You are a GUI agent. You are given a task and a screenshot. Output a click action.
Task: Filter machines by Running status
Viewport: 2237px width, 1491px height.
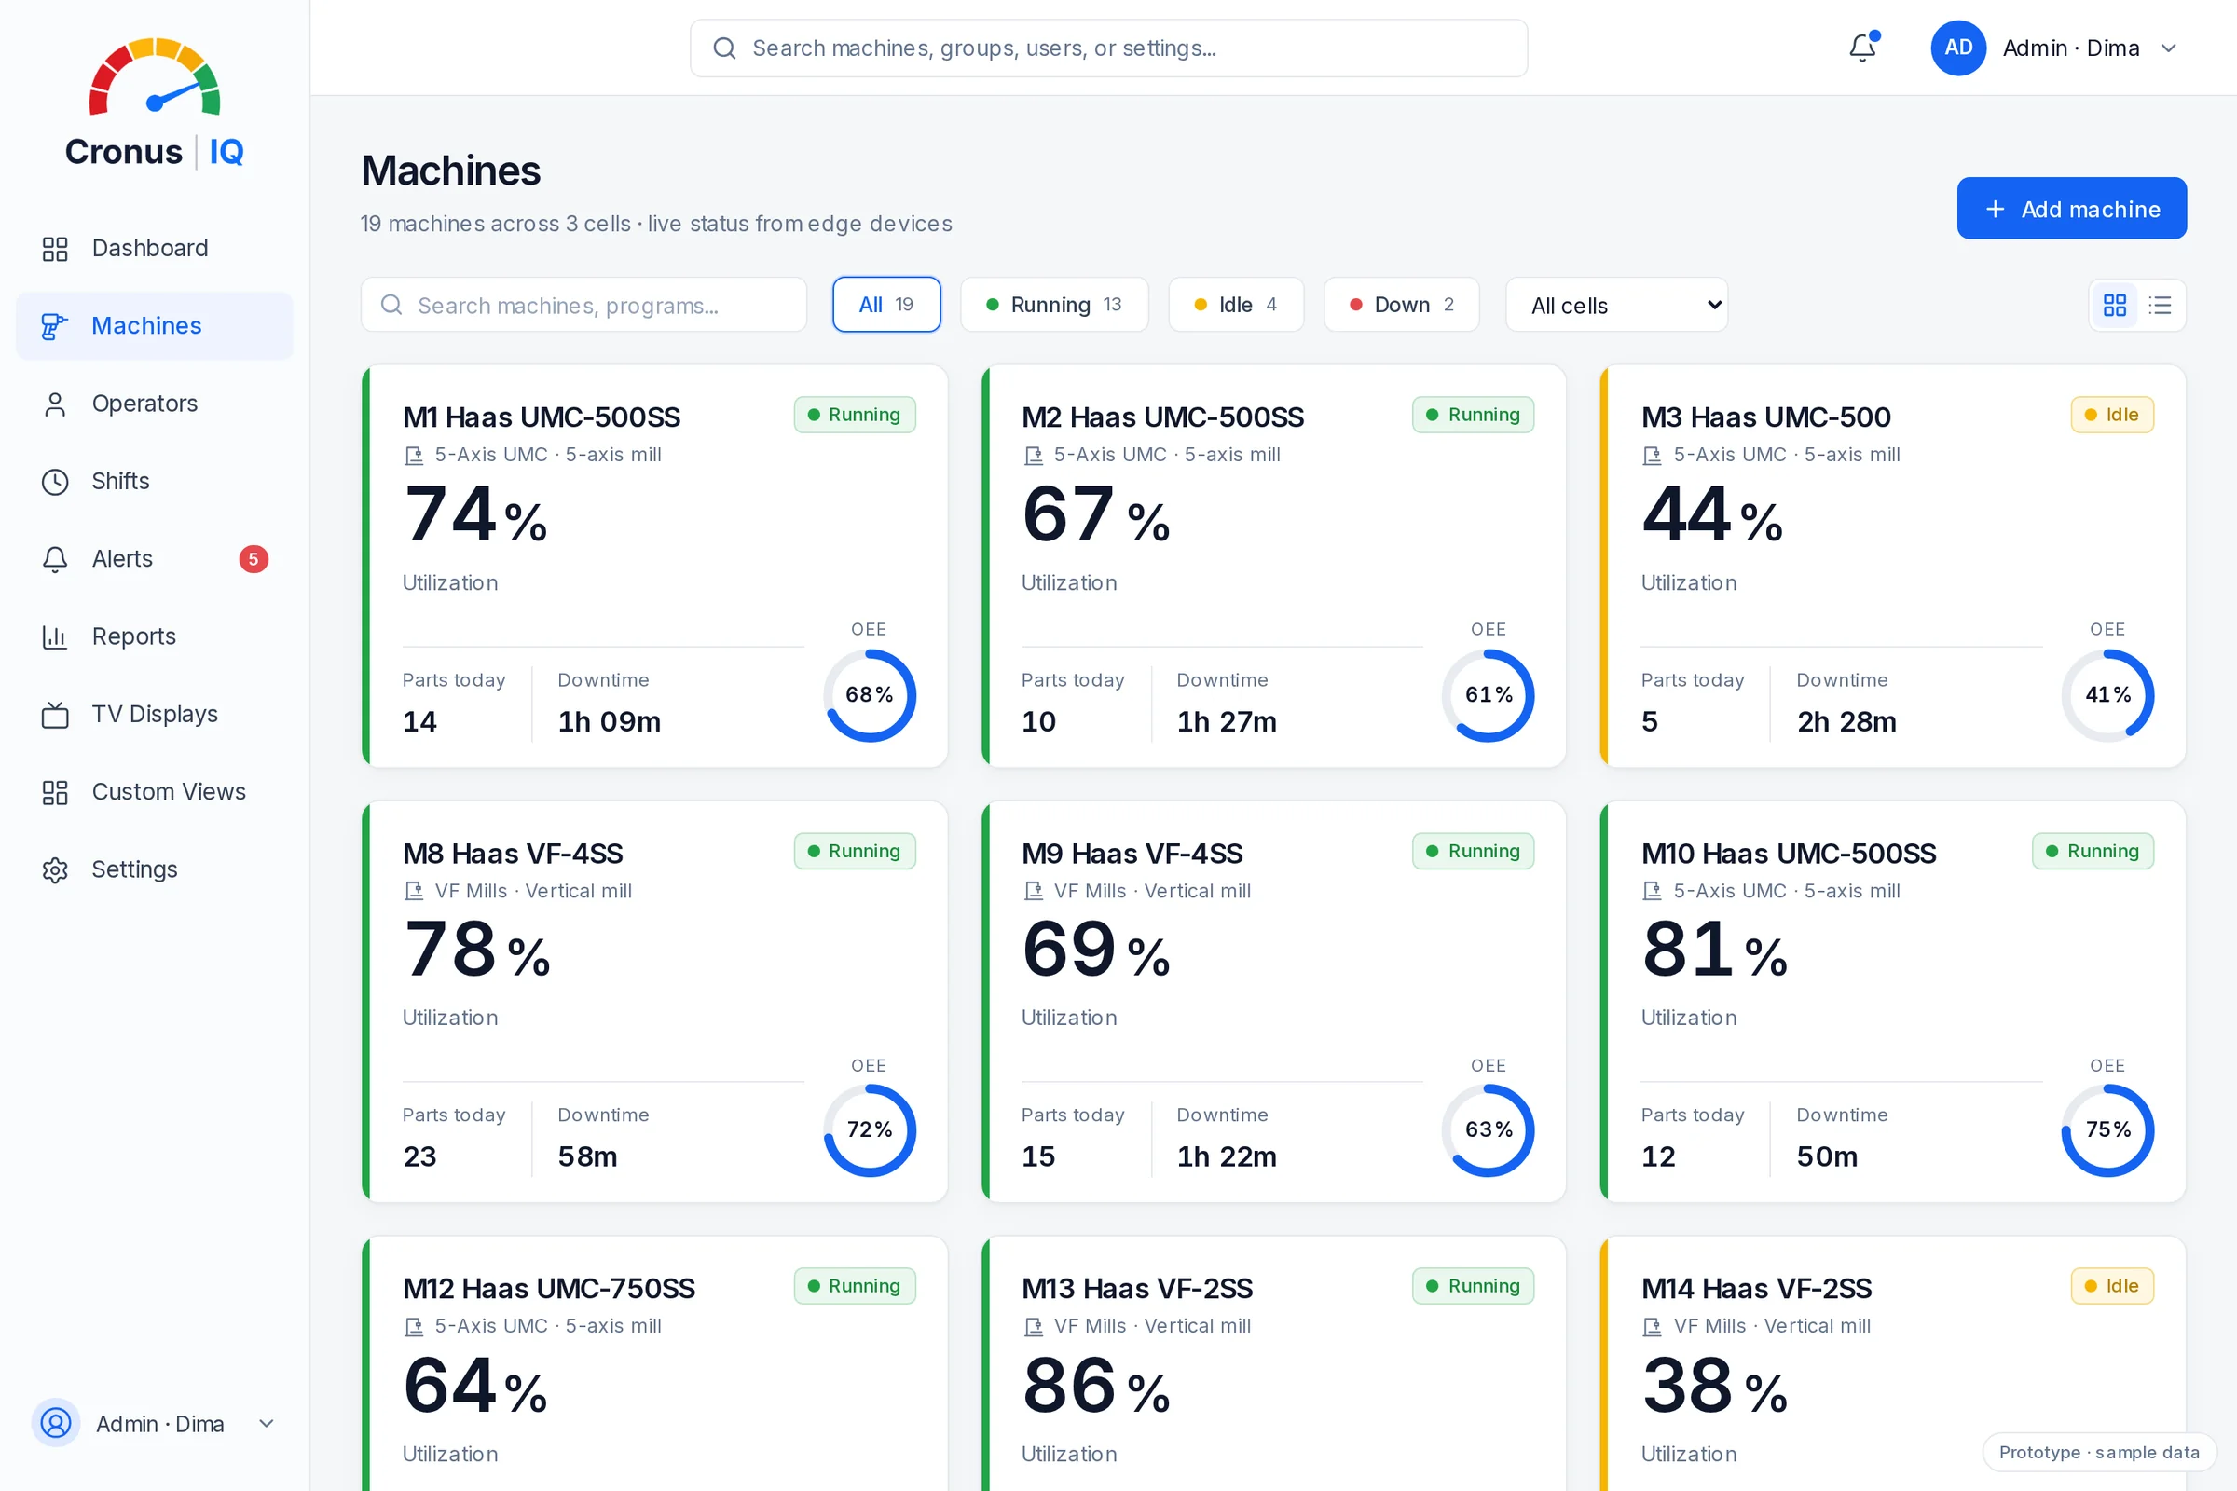tap(1054, 305)
